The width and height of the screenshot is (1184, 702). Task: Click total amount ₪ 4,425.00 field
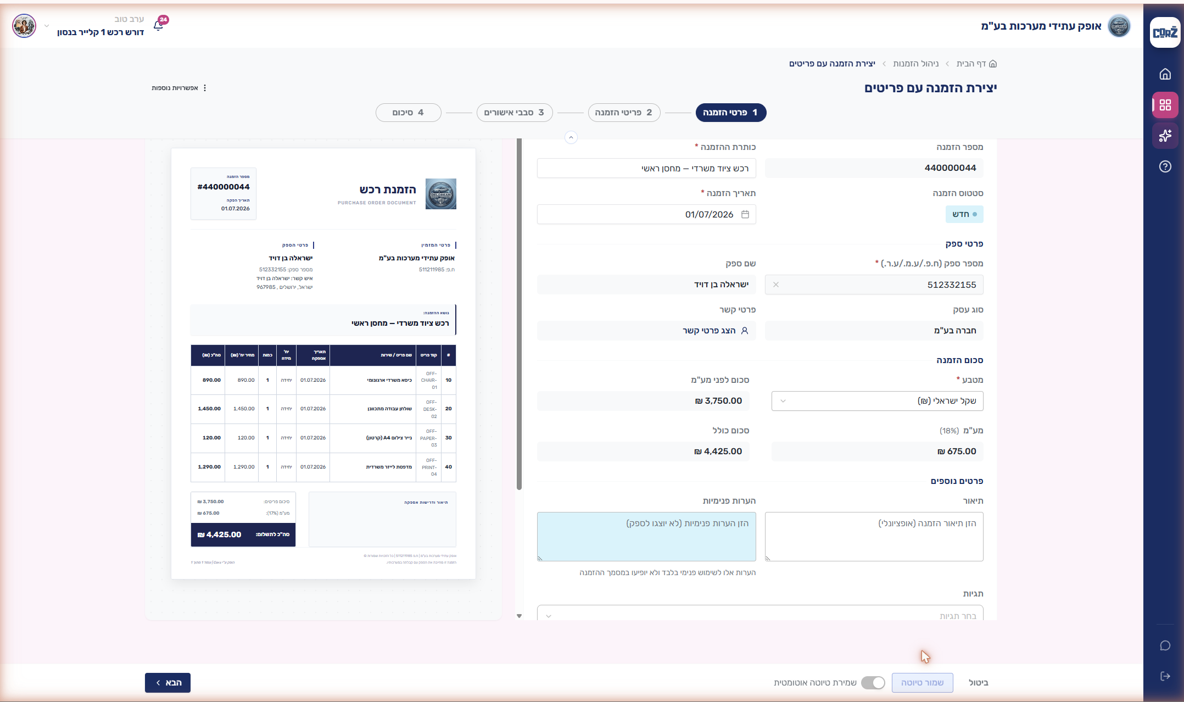pyautogui.click(x=643, y=452)
